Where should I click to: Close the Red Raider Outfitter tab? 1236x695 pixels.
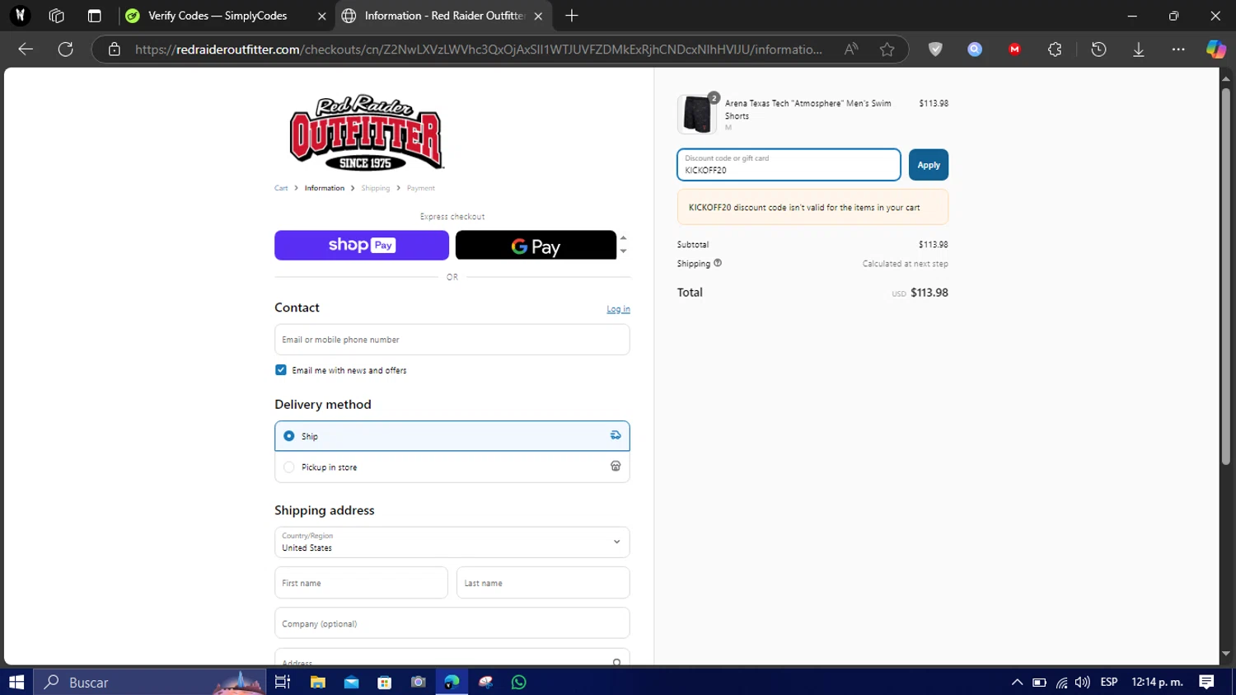(538, 16)
